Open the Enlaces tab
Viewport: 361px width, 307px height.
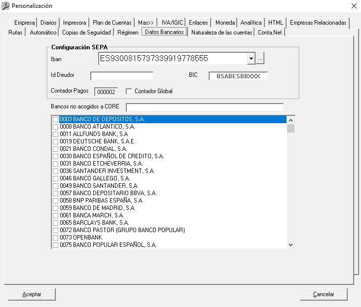pyautogui.click(x=198, y=23)
